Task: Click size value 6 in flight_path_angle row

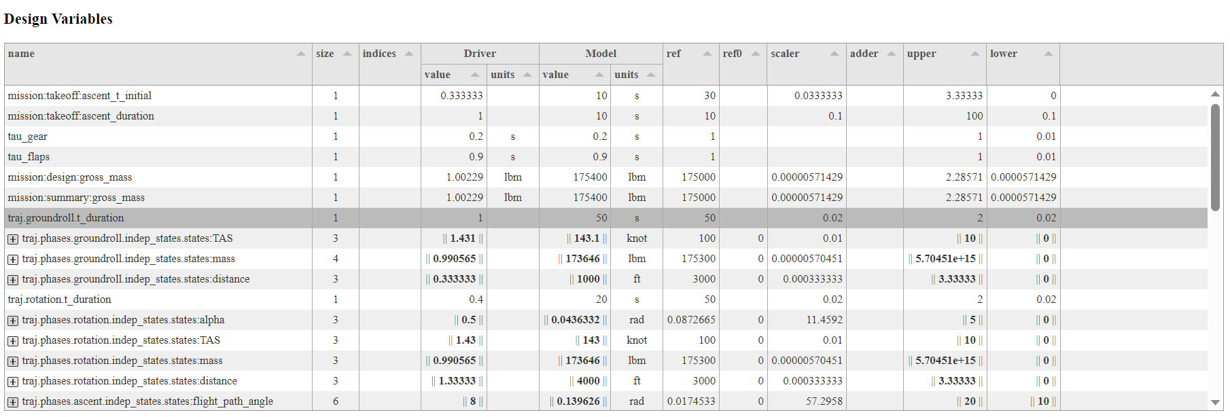Action: [336, 401]
